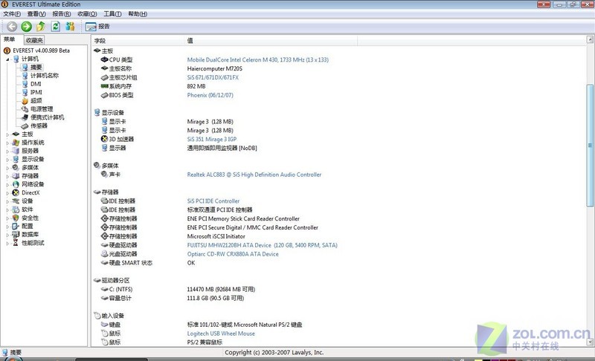Click the 性能测试 hourglass icon
Viewport: 595px width, 361px height.
[x=16, y=243]
